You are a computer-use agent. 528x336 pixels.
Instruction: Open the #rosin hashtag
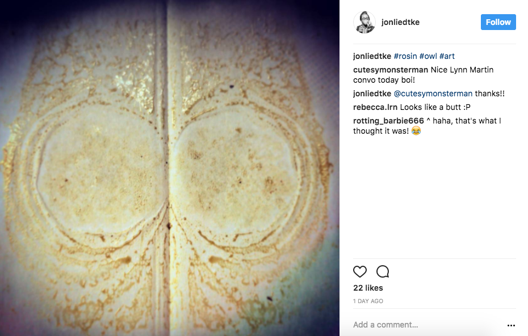(x=405, y=56)
